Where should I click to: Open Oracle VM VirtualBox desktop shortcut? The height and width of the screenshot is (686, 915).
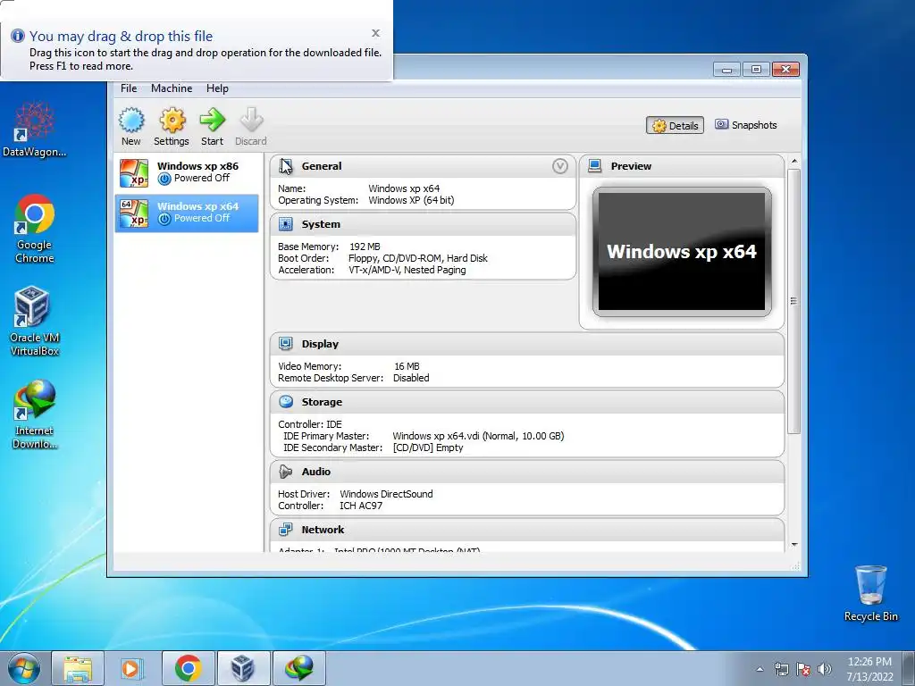(x=35, y=321)
